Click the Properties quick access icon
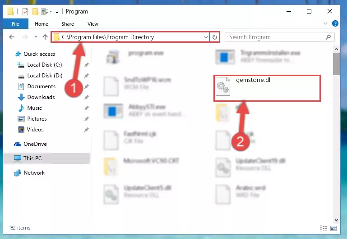The height and width of the screenshot is (239, 347). click(25, 11)
